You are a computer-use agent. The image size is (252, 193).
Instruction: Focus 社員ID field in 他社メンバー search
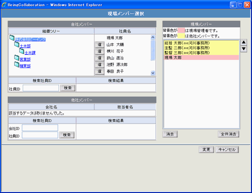pyautogui.click(x=40, y=135)
